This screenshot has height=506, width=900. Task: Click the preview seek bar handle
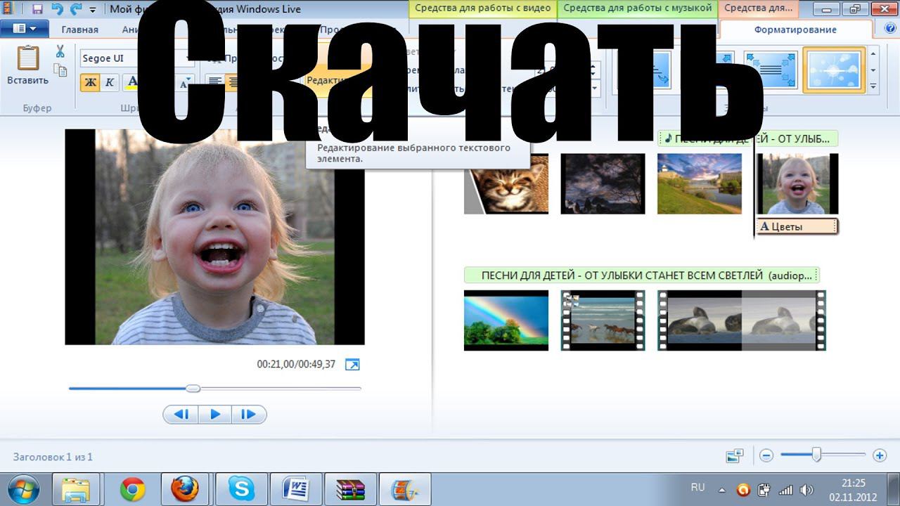click(x=193, y=388)
